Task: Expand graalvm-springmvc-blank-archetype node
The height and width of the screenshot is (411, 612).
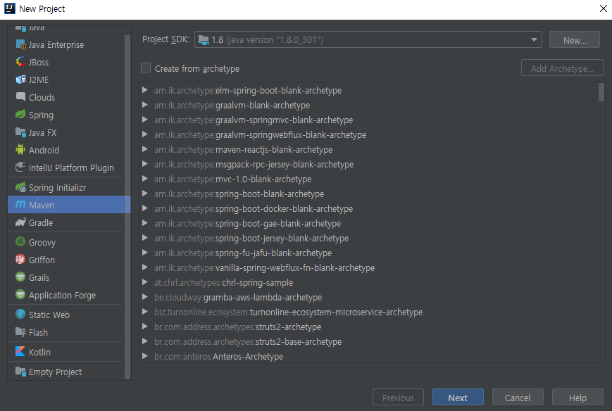Action: coord(145,120)
